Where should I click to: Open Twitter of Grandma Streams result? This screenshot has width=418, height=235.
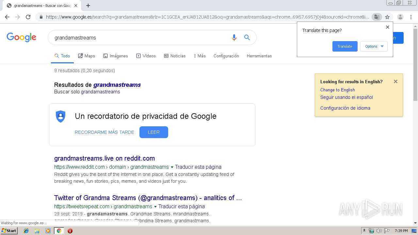point(148,198)
